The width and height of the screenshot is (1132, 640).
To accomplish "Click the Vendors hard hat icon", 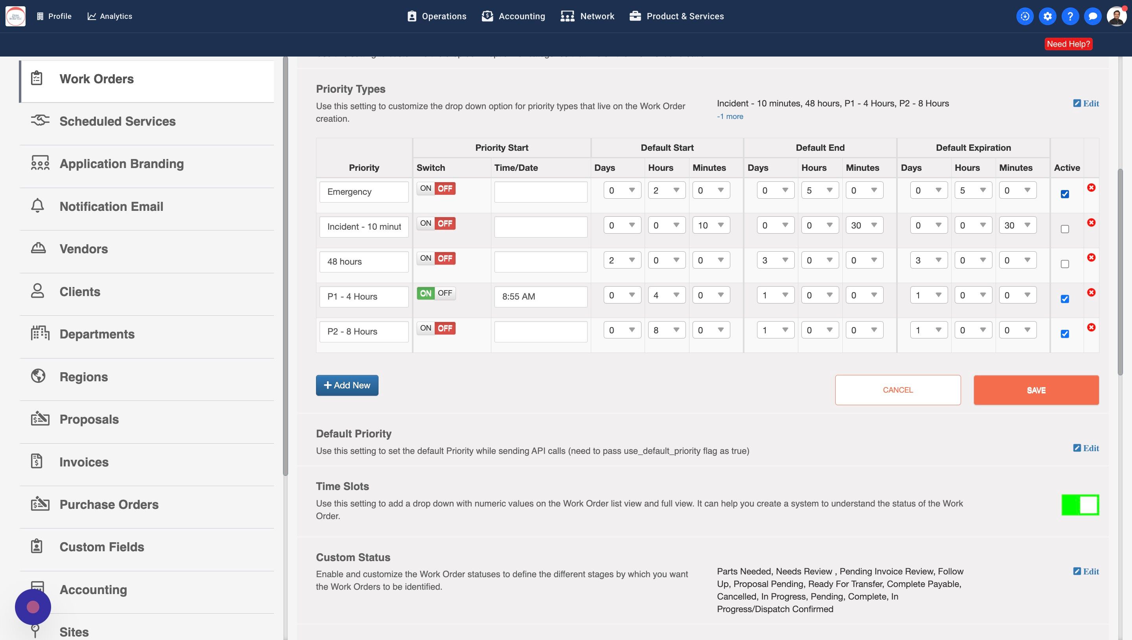I will (38, 249).
